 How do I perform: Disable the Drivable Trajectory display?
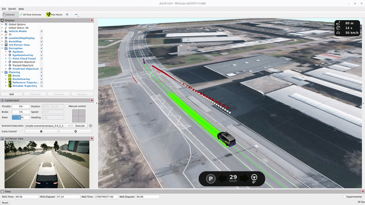click(42, 86)
